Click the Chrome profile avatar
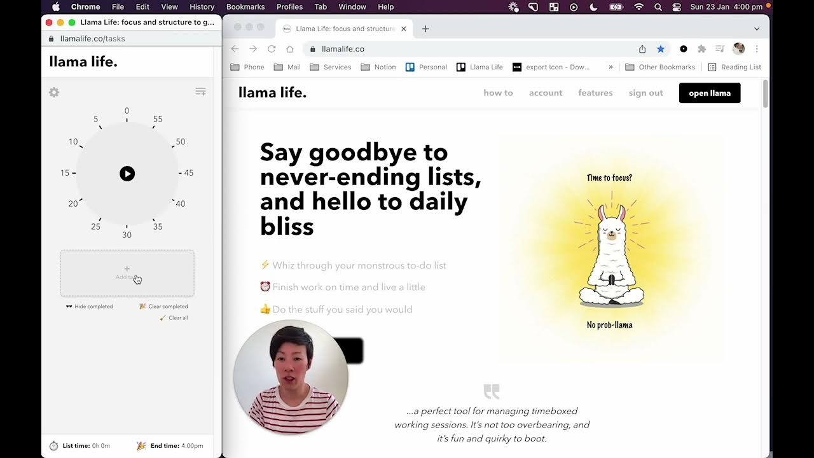 point(738,49)
